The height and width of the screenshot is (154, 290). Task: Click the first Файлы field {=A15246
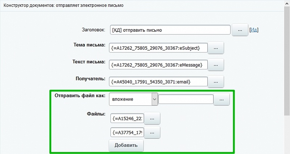tap(128, 118)
